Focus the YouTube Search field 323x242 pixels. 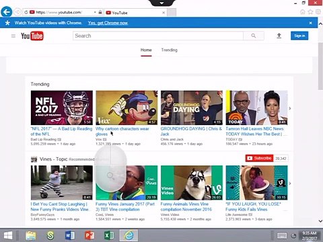click(158, 36)
